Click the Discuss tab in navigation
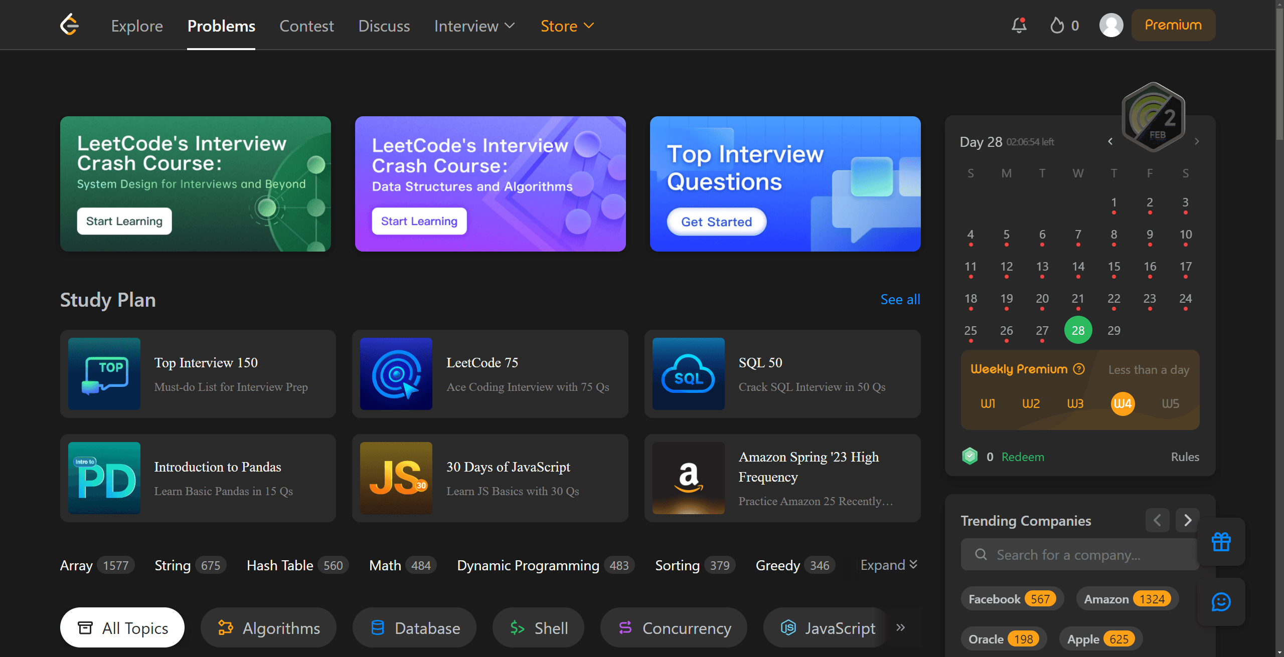Viewport: 1284px width, 657px height. tap(384, 25)
